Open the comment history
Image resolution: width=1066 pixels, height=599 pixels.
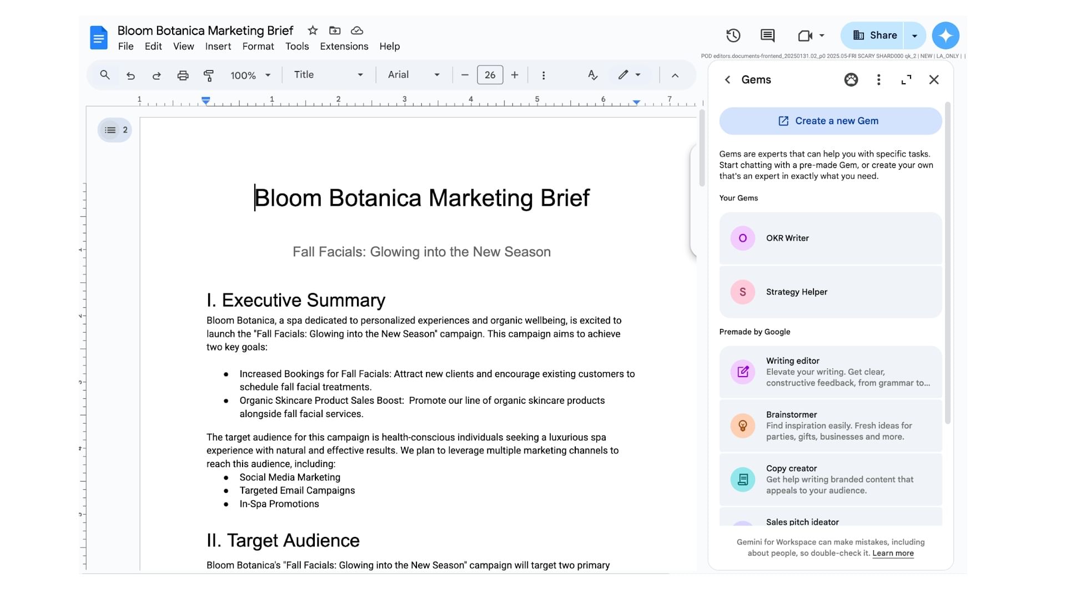pyautogui.click(x=767, y=35)
